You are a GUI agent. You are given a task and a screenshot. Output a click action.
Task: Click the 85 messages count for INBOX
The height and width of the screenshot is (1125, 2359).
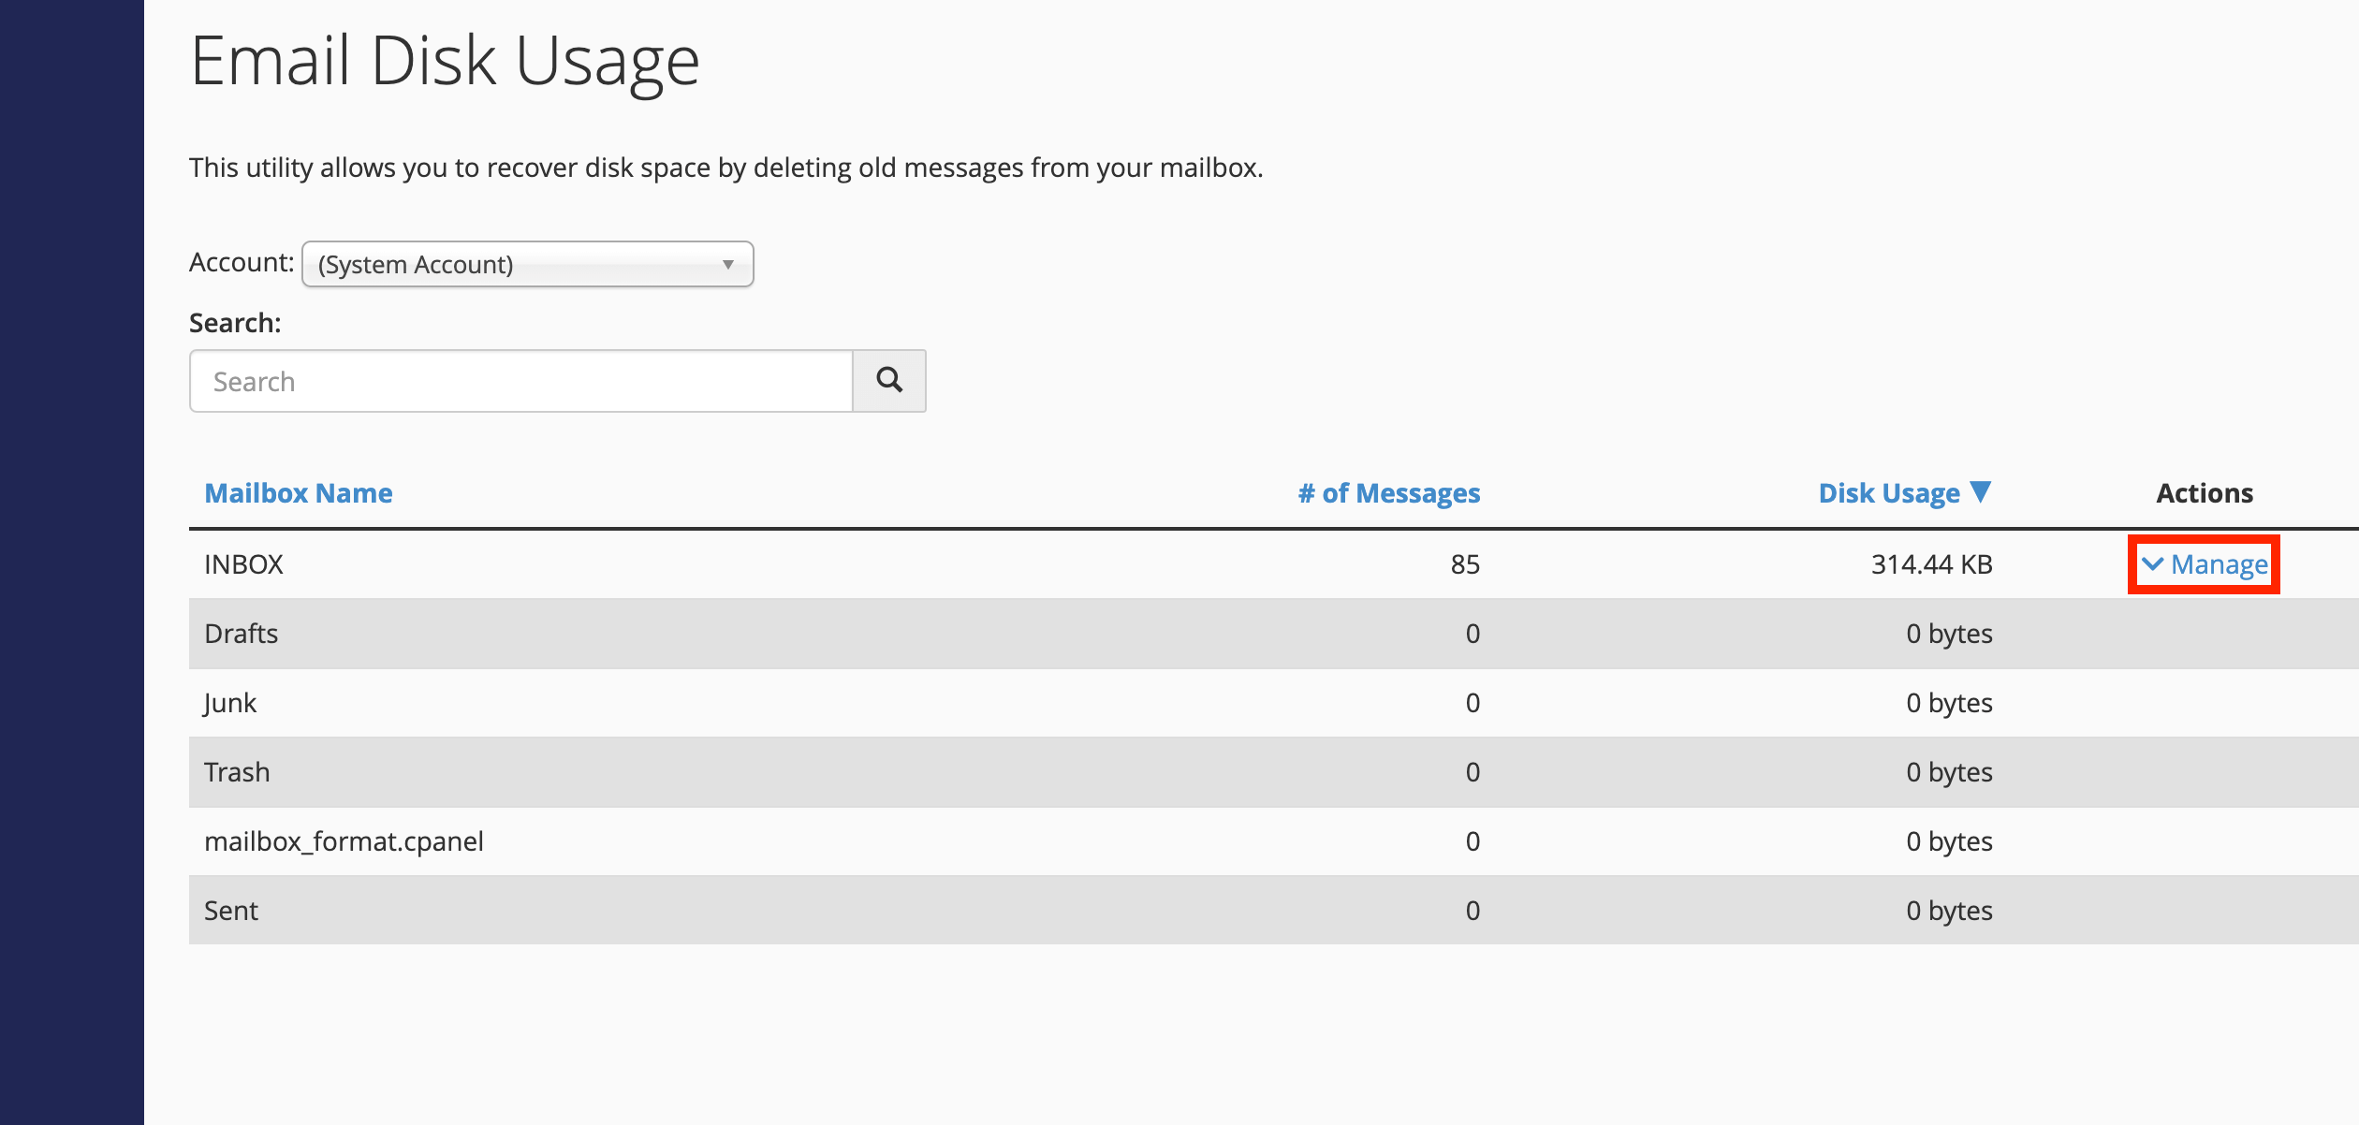click(1465, 564)
